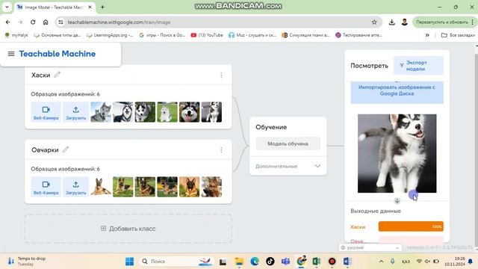Open Microsoft Teams from the taskbar
The image size is (478, 269).
click(x=285, y=262)
